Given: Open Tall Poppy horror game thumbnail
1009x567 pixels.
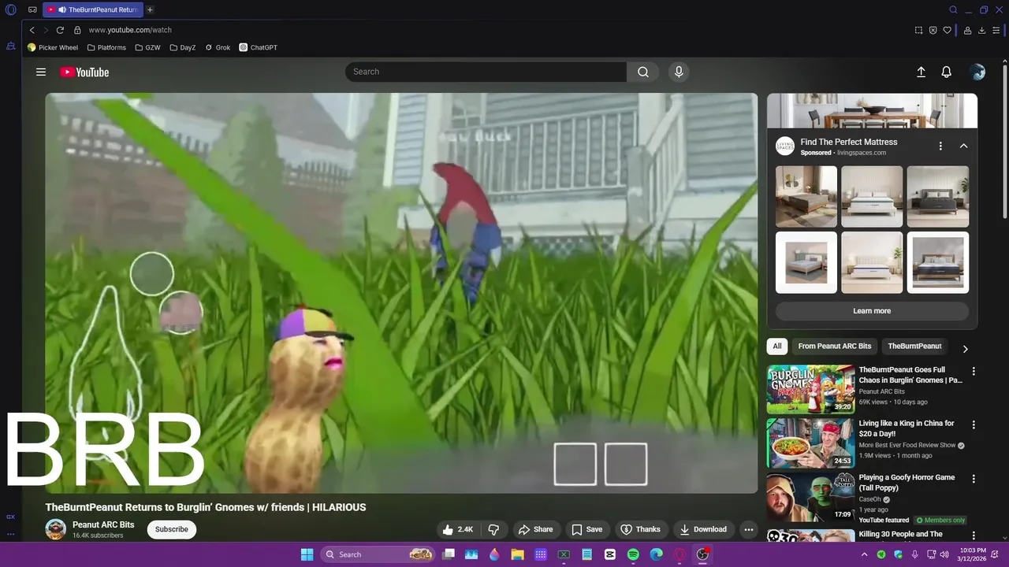Looking at the screenshot, I should click(810, 497).
